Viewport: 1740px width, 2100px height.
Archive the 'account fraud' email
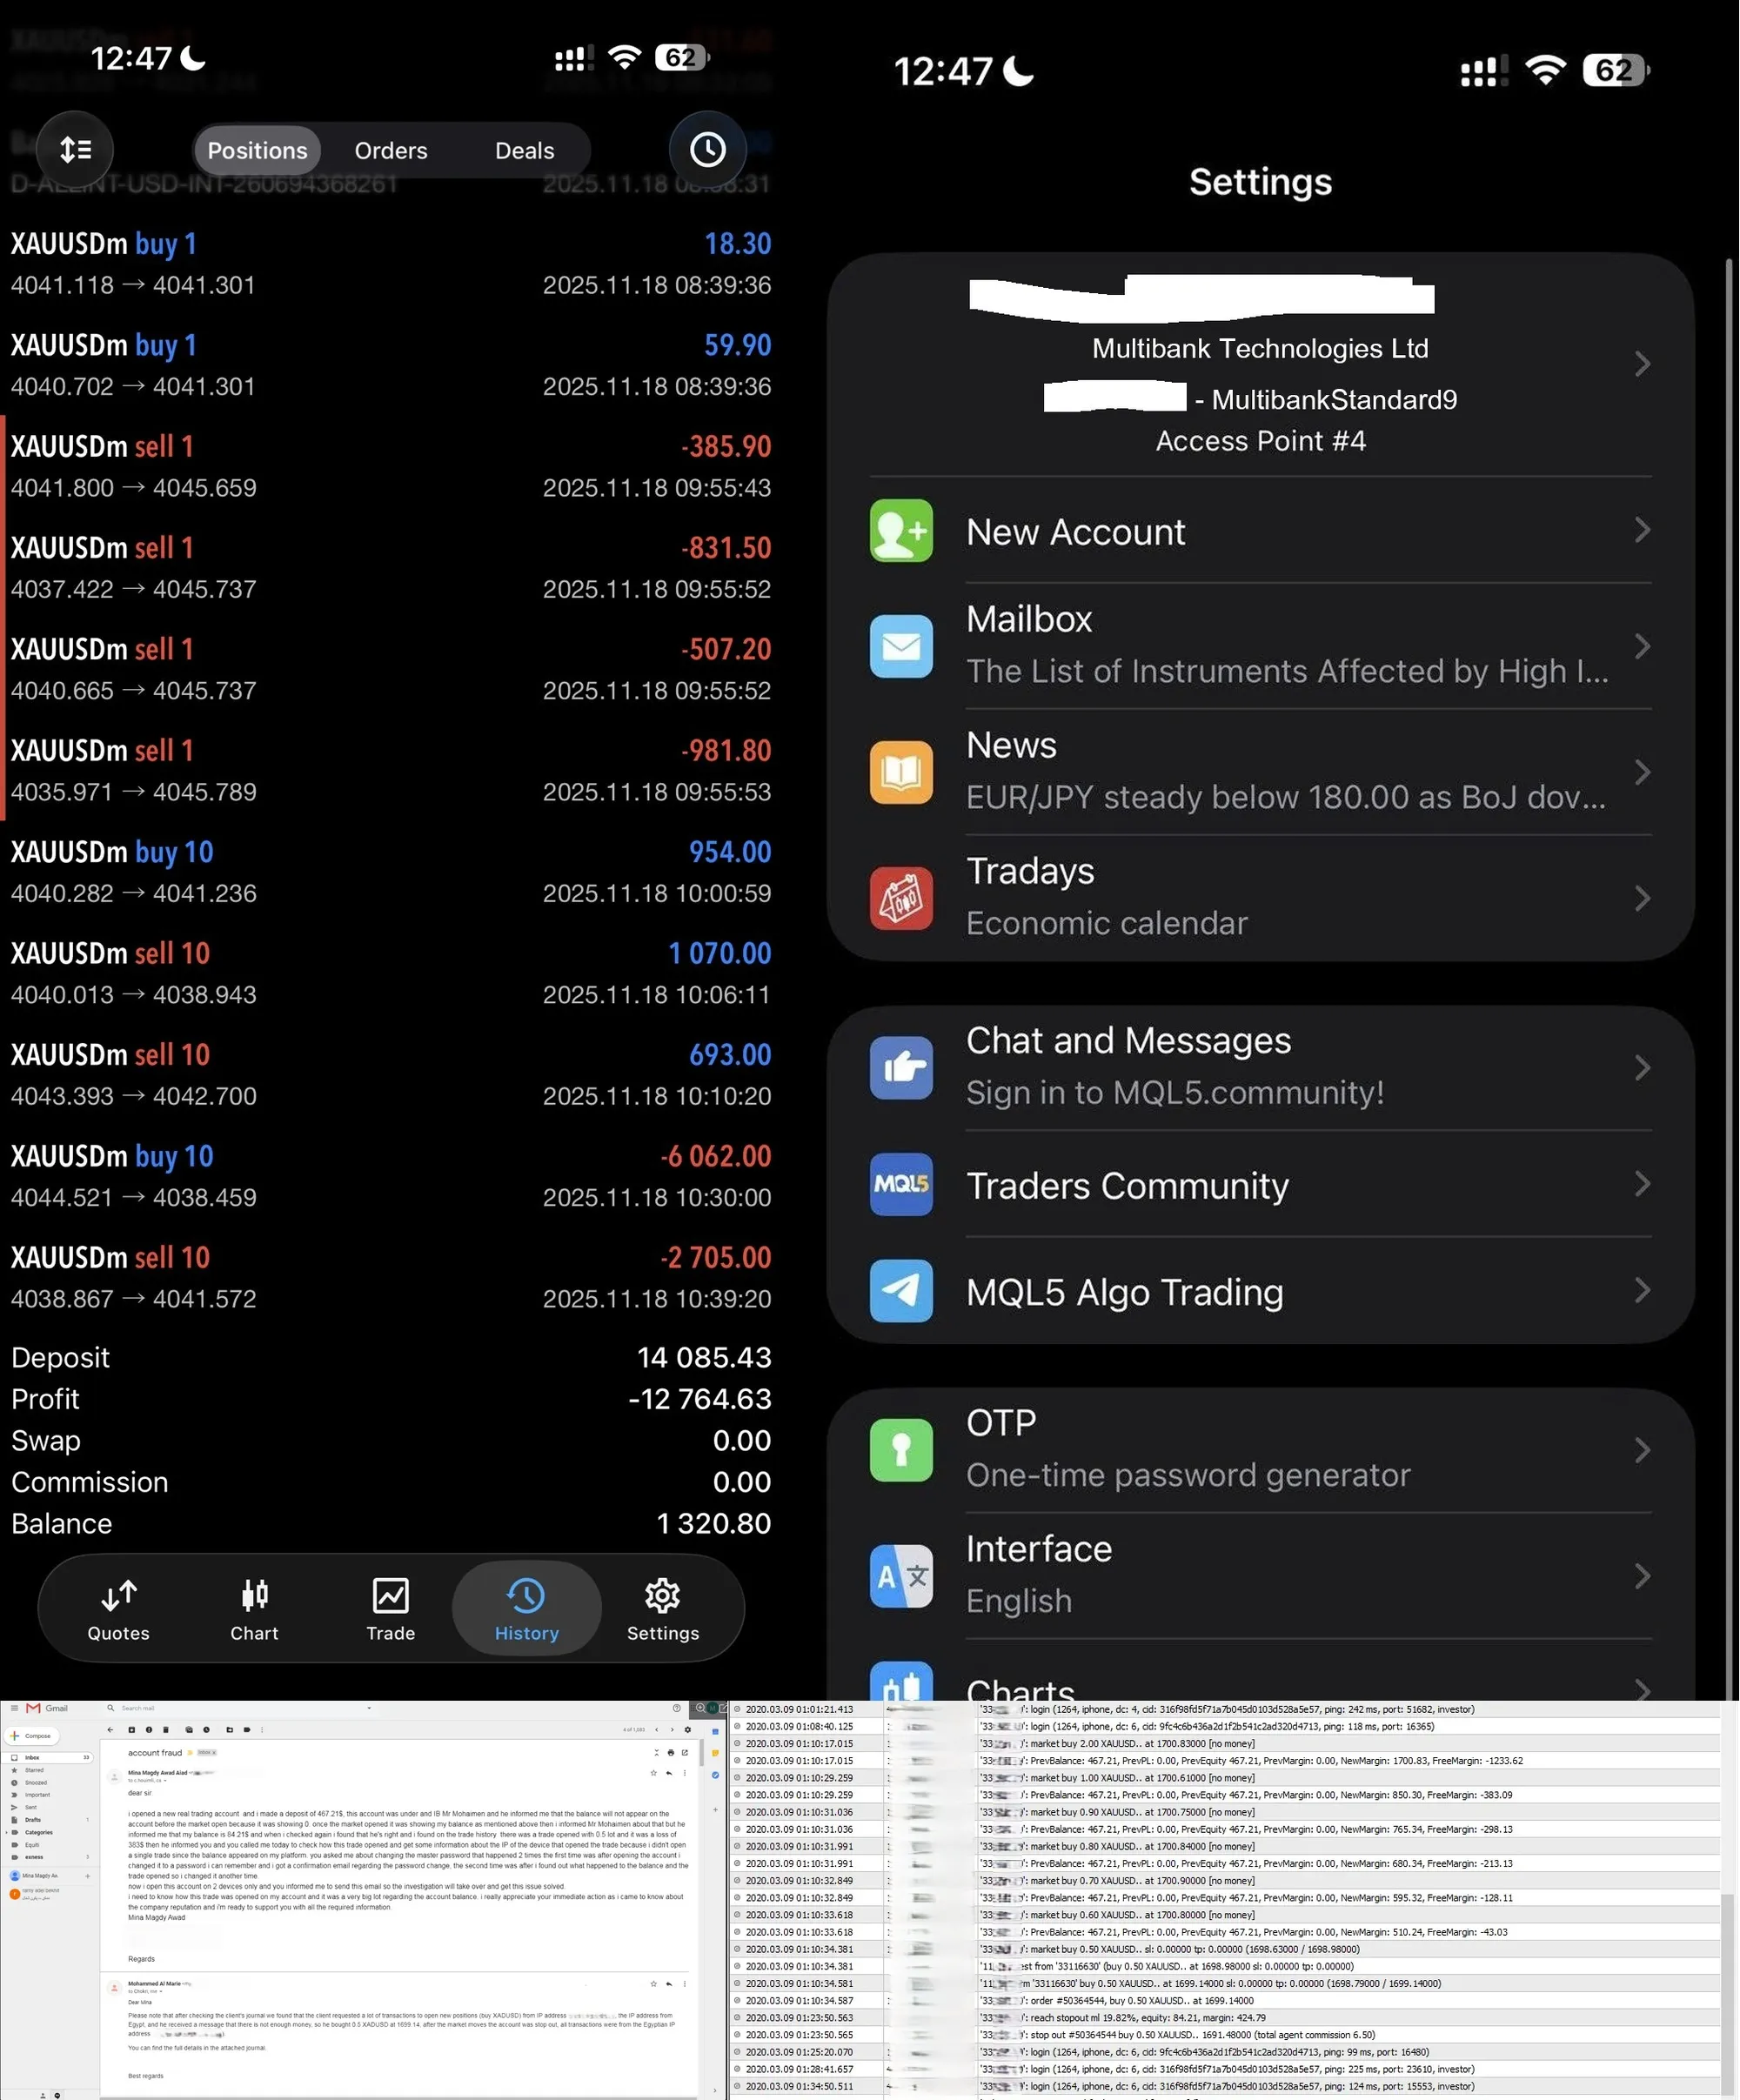pos(131,1729)
